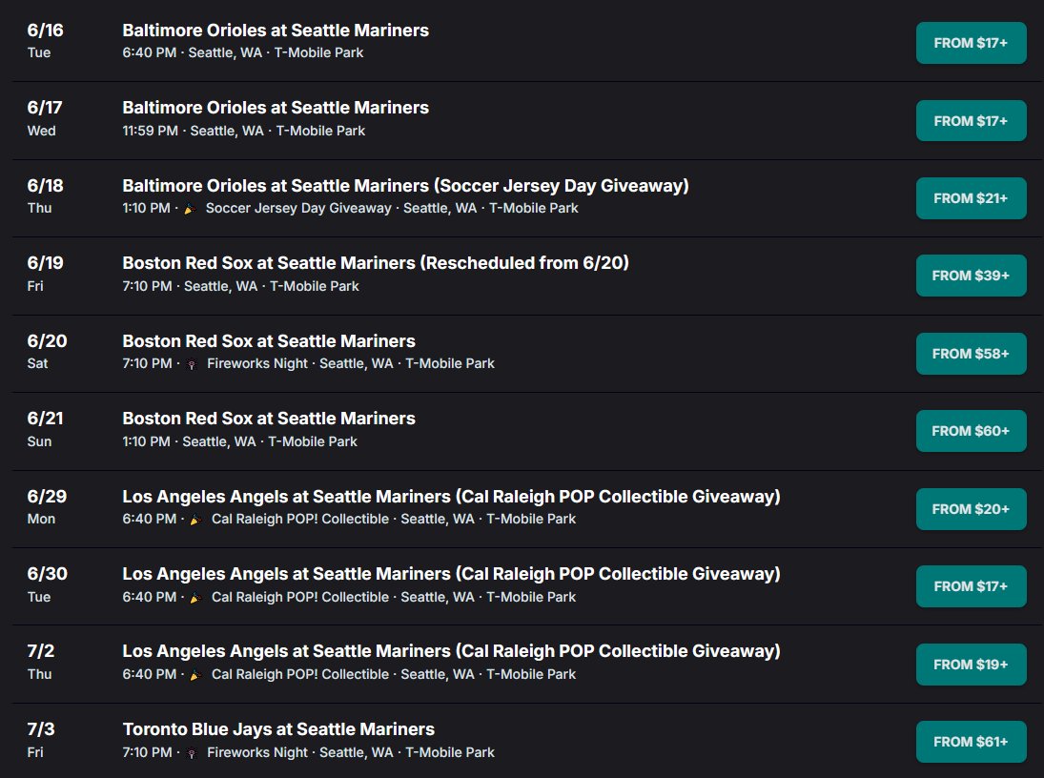The width and height of the screenshot is (1044, 778).
Task: Click the 6/29 Mon weekday label
Action: click(x=41, y=519)
